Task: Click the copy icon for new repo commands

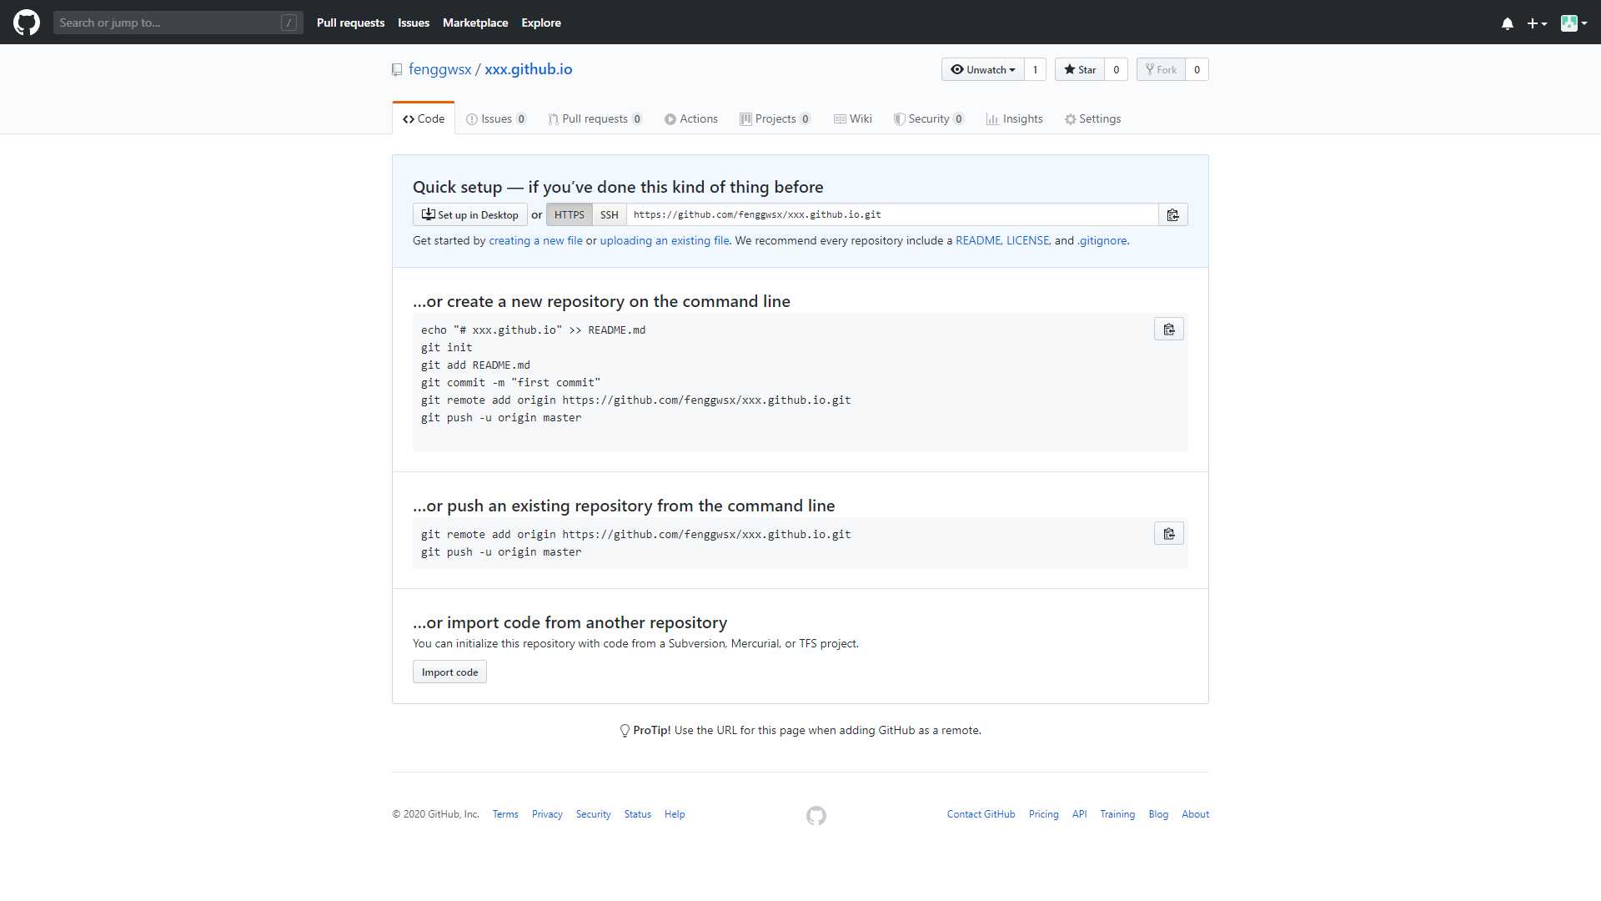Action: tap(1169, 329)
